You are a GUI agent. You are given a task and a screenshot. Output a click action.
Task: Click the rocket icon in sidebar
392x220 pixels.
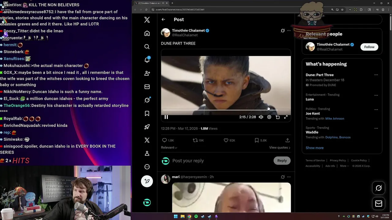(x=147, y=127)
